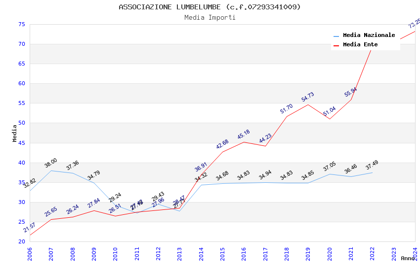Viewport: 420px width, 271px height.
Task: Click y-axis tick 45
Action: 22,143
